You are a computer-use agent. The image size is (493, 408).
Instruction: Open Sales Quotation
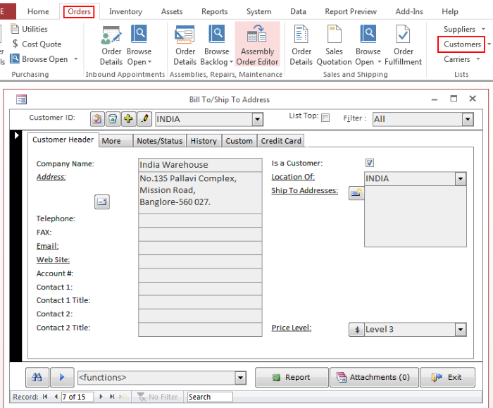334,45
